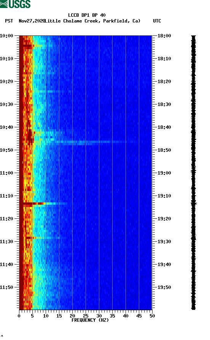Viewport: 210px width, 340px height.
Task: Click the 10:00 PST time label
Action: click(6, 36)
